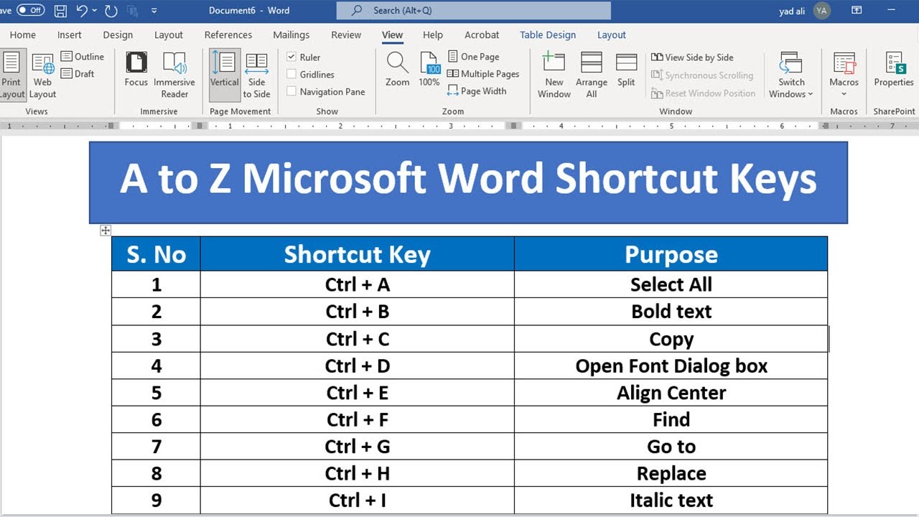This screenshot has height=517, width=919.
Task: Open the Layout tab beside Table Design
Action: click(x=612, y=34)
